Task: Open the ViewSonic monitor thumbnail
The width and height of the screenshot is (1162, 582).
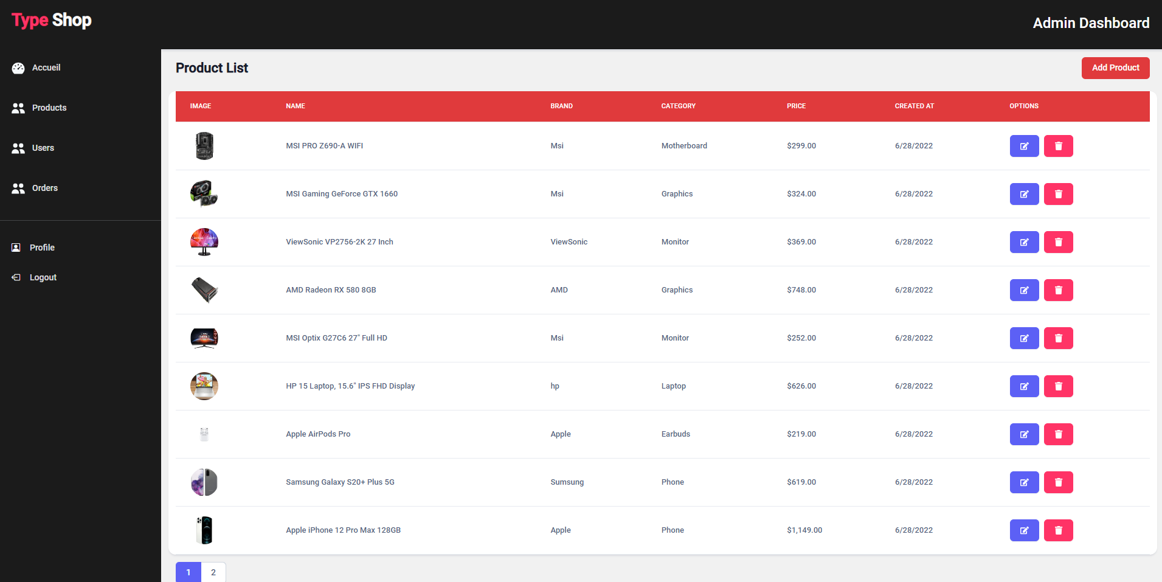Action: point(204,242)
